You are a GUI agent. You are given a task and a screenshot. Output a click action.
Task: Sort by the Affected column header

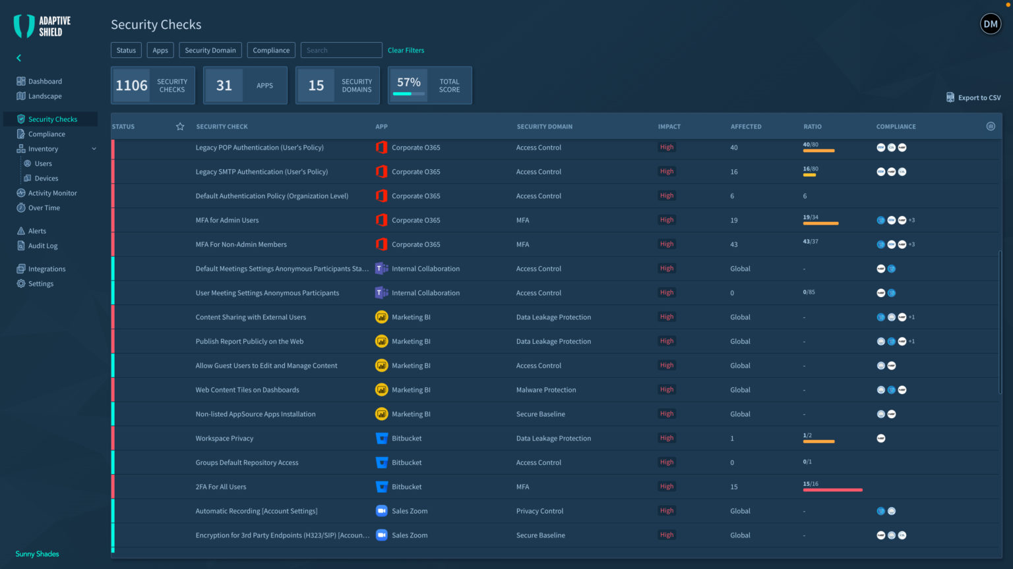pos(746,126)
